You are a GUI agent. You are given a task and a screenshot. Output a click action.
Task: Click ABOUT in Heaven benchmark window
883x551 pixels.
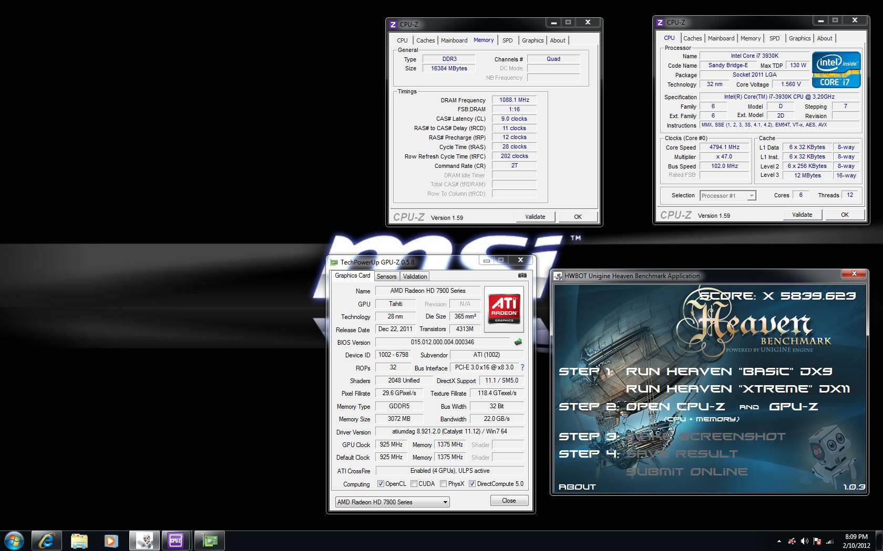(577, 486)
